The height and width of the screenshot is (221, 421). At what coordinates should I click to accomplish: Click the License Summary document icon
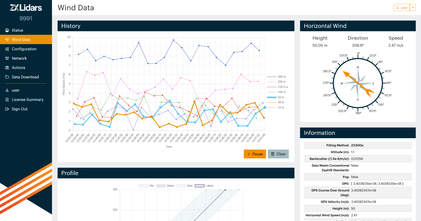click(x=7, y=100)
